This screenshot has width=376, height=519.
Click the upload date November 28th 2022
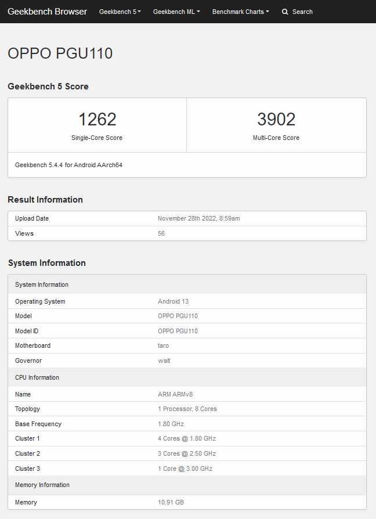pyautogui.click(x=198, y=218)
